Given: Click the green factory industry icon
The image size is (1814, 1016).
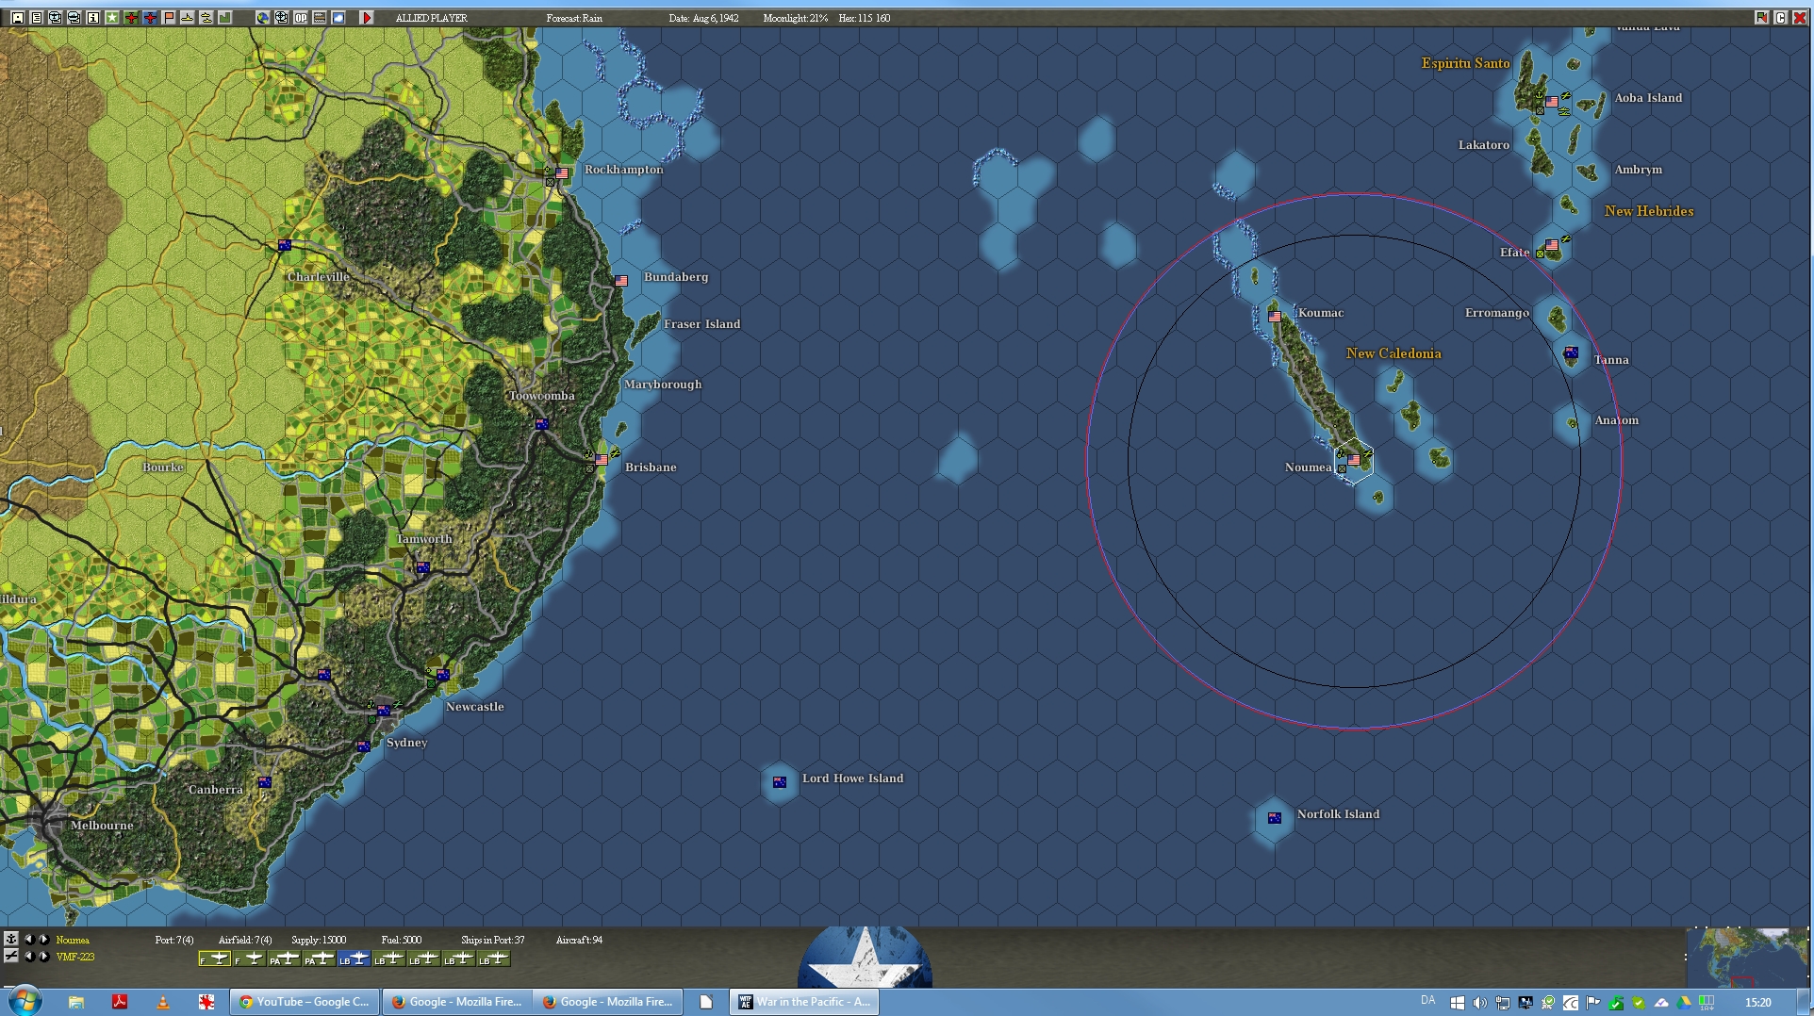Looking at the screenshot, I should tap(225, 17).
